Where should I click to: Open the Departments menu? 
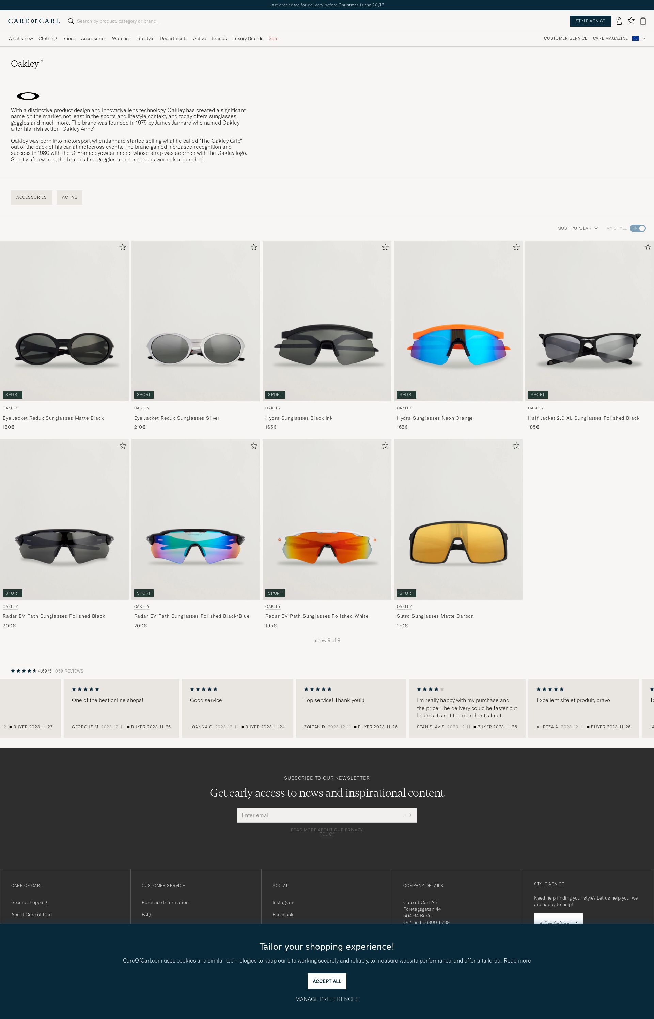174,38
